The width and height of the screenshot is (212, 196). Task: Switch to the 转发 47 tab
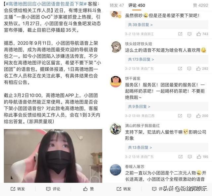click(x=117, y=5)
